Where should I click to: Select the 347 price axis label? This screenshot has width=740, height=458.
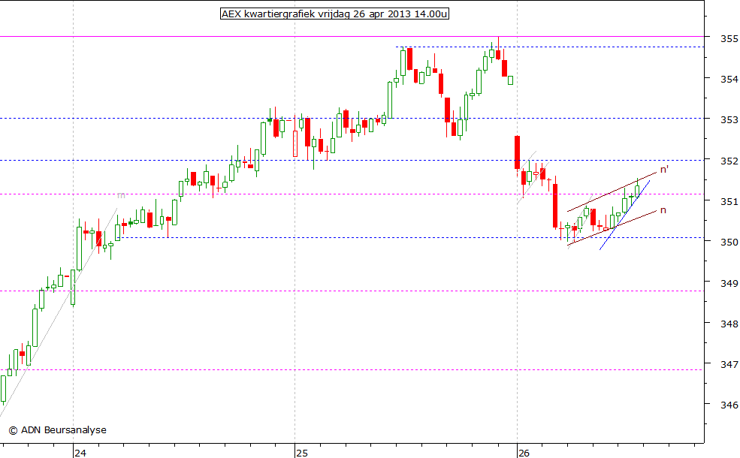(729, 364)
